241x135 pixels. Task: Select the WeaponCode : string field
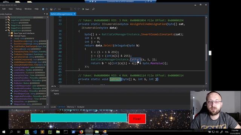(x=27, y=104)
